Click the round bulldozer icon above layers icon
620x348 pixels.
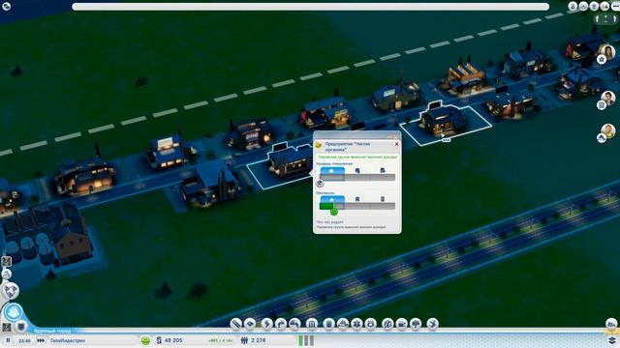pyautogui.click(x=611, y=325)
